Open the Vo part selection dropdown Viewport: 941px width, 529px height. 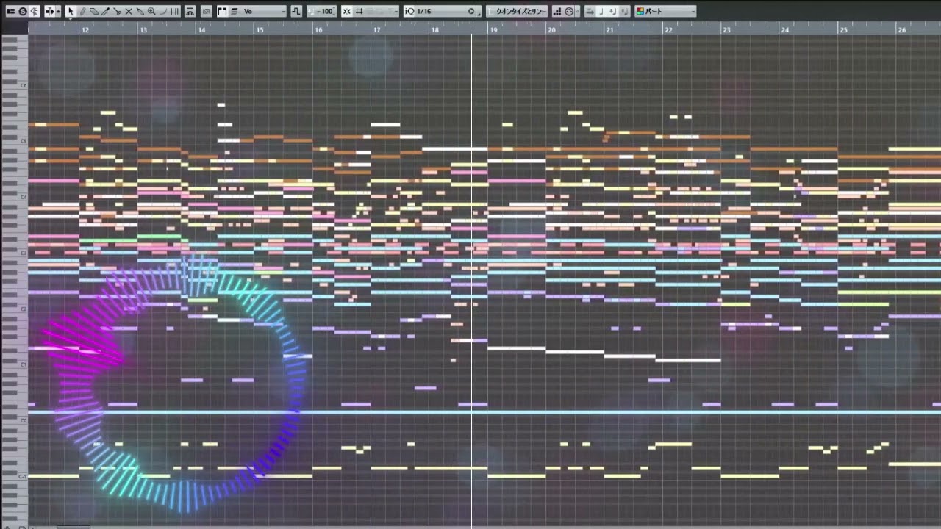click(264, 11)
